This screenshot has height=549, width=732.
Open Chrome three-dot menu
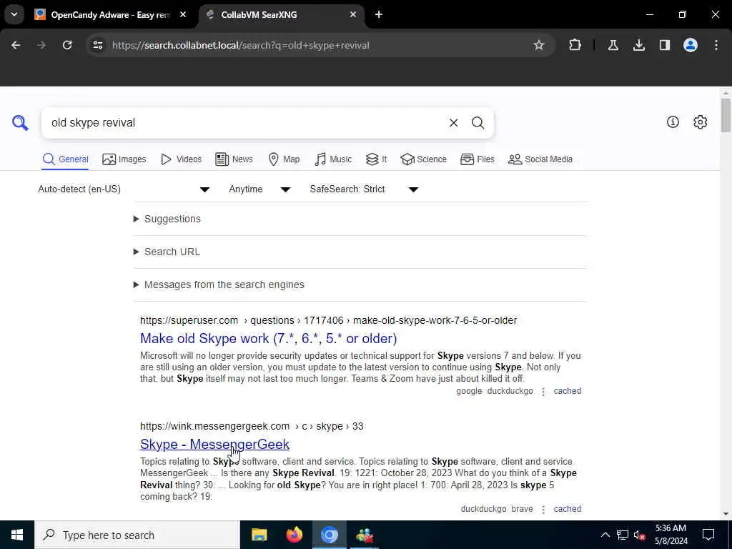coord(716,45)
